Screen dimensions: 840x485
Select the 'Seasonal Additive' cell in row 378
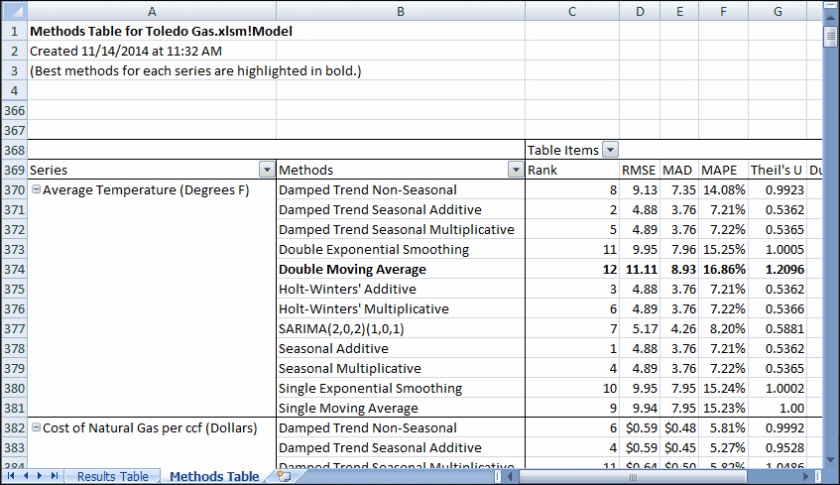tap(401, 348)
